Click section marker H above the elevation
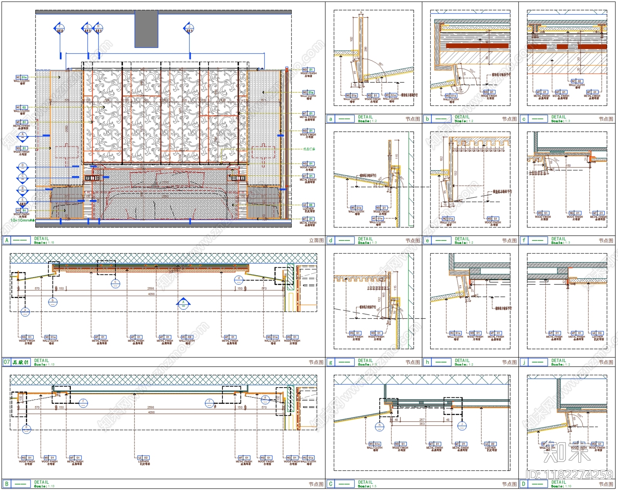The width and height of the screenshot is (618, 490). click(98, 28)
